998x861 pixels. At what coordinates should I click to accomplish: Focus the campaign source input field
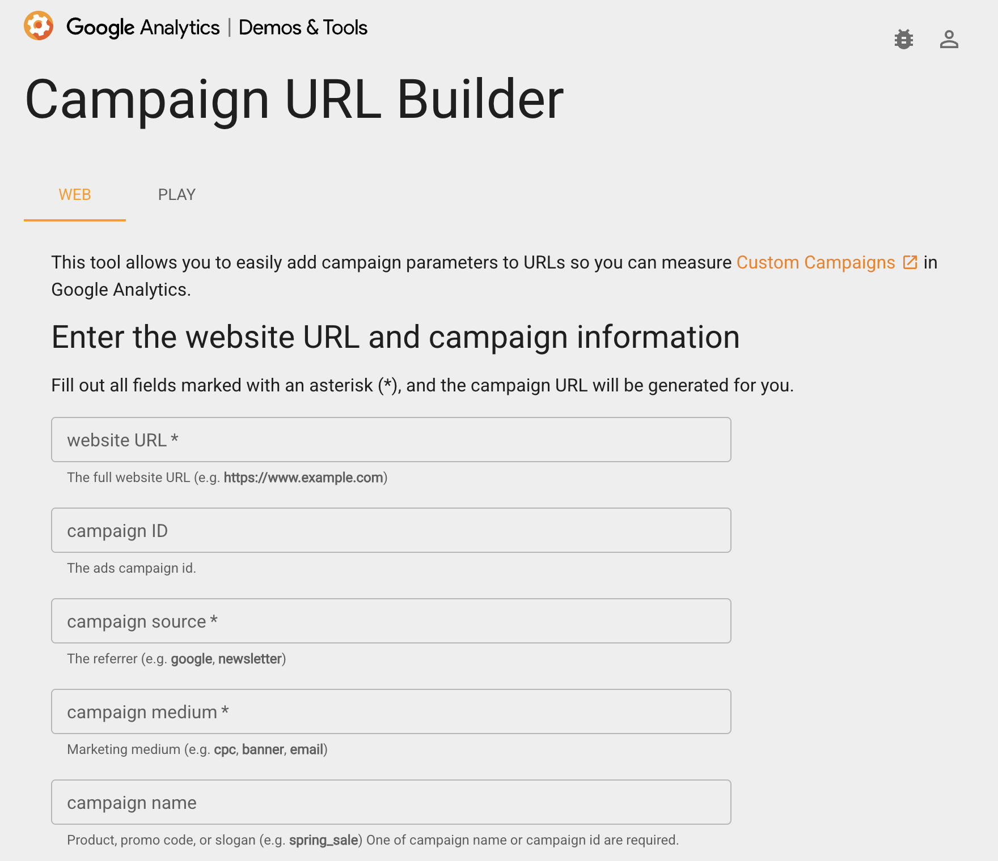coord(391,621)
